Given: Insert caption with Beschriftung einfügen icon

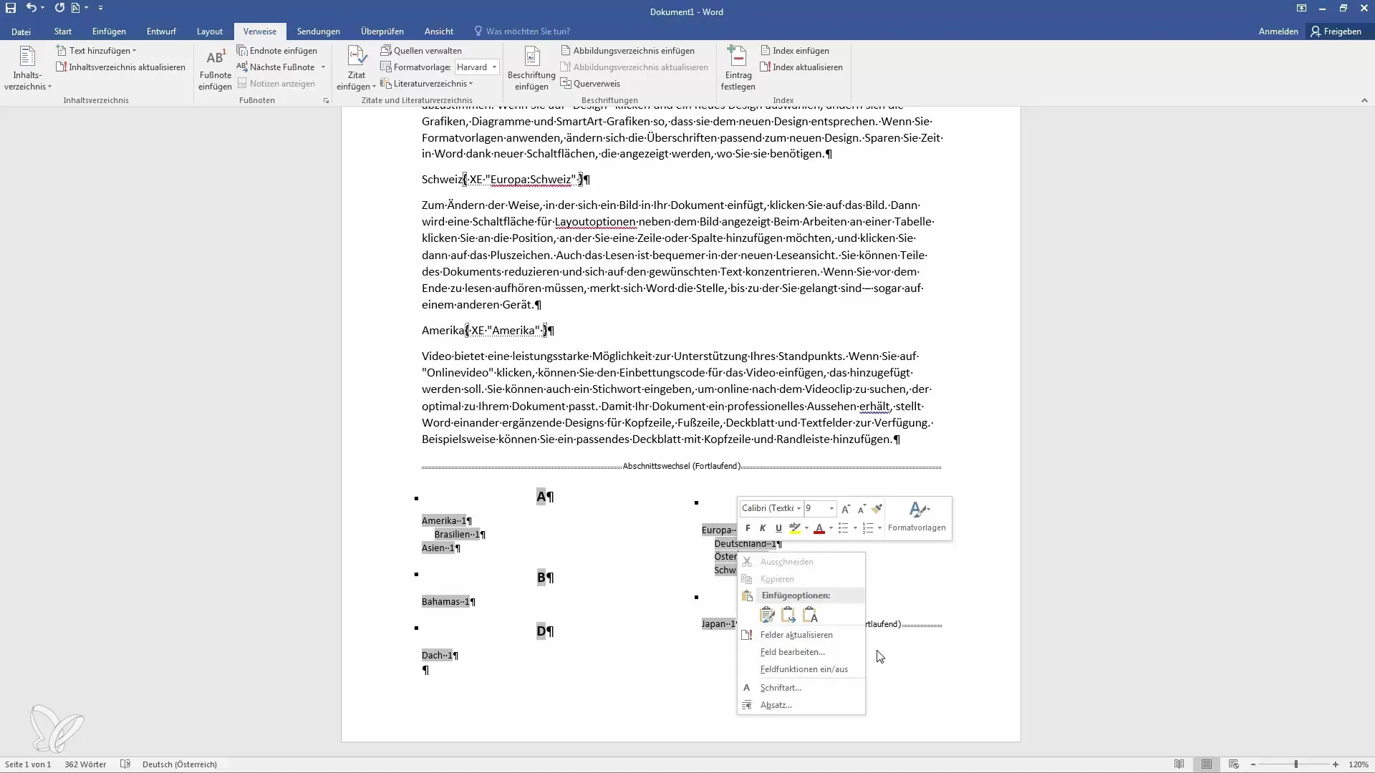Looking at the screenshot, I should pyautogui.click(x=531, y=69).
